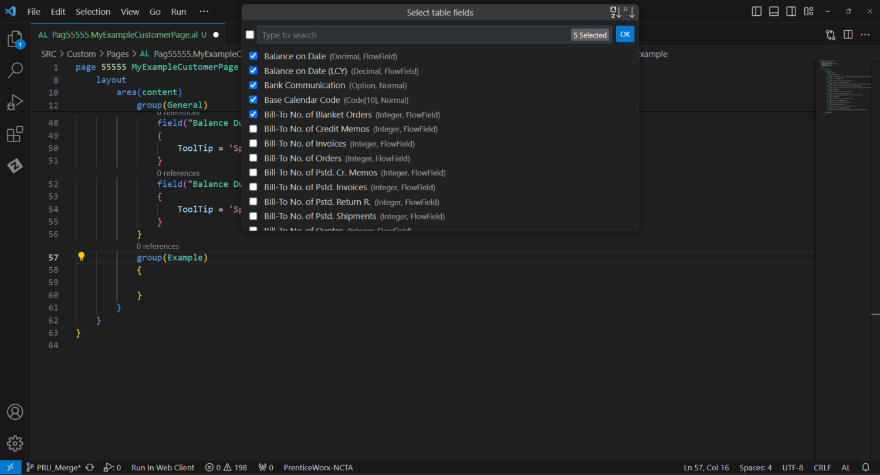Toggle the select-all checkbox near search box
880x475 pixels.
(250, 35)
